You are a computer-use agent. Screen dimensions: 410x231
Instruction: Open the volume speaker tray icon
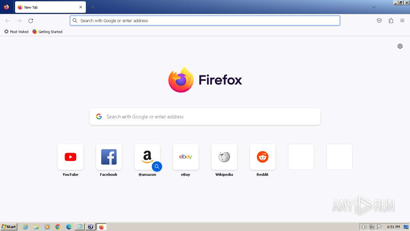364,227
